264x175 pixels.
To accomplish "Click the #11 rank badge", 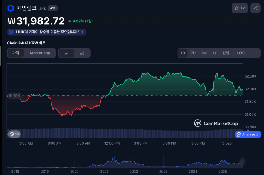I will 52,8.
